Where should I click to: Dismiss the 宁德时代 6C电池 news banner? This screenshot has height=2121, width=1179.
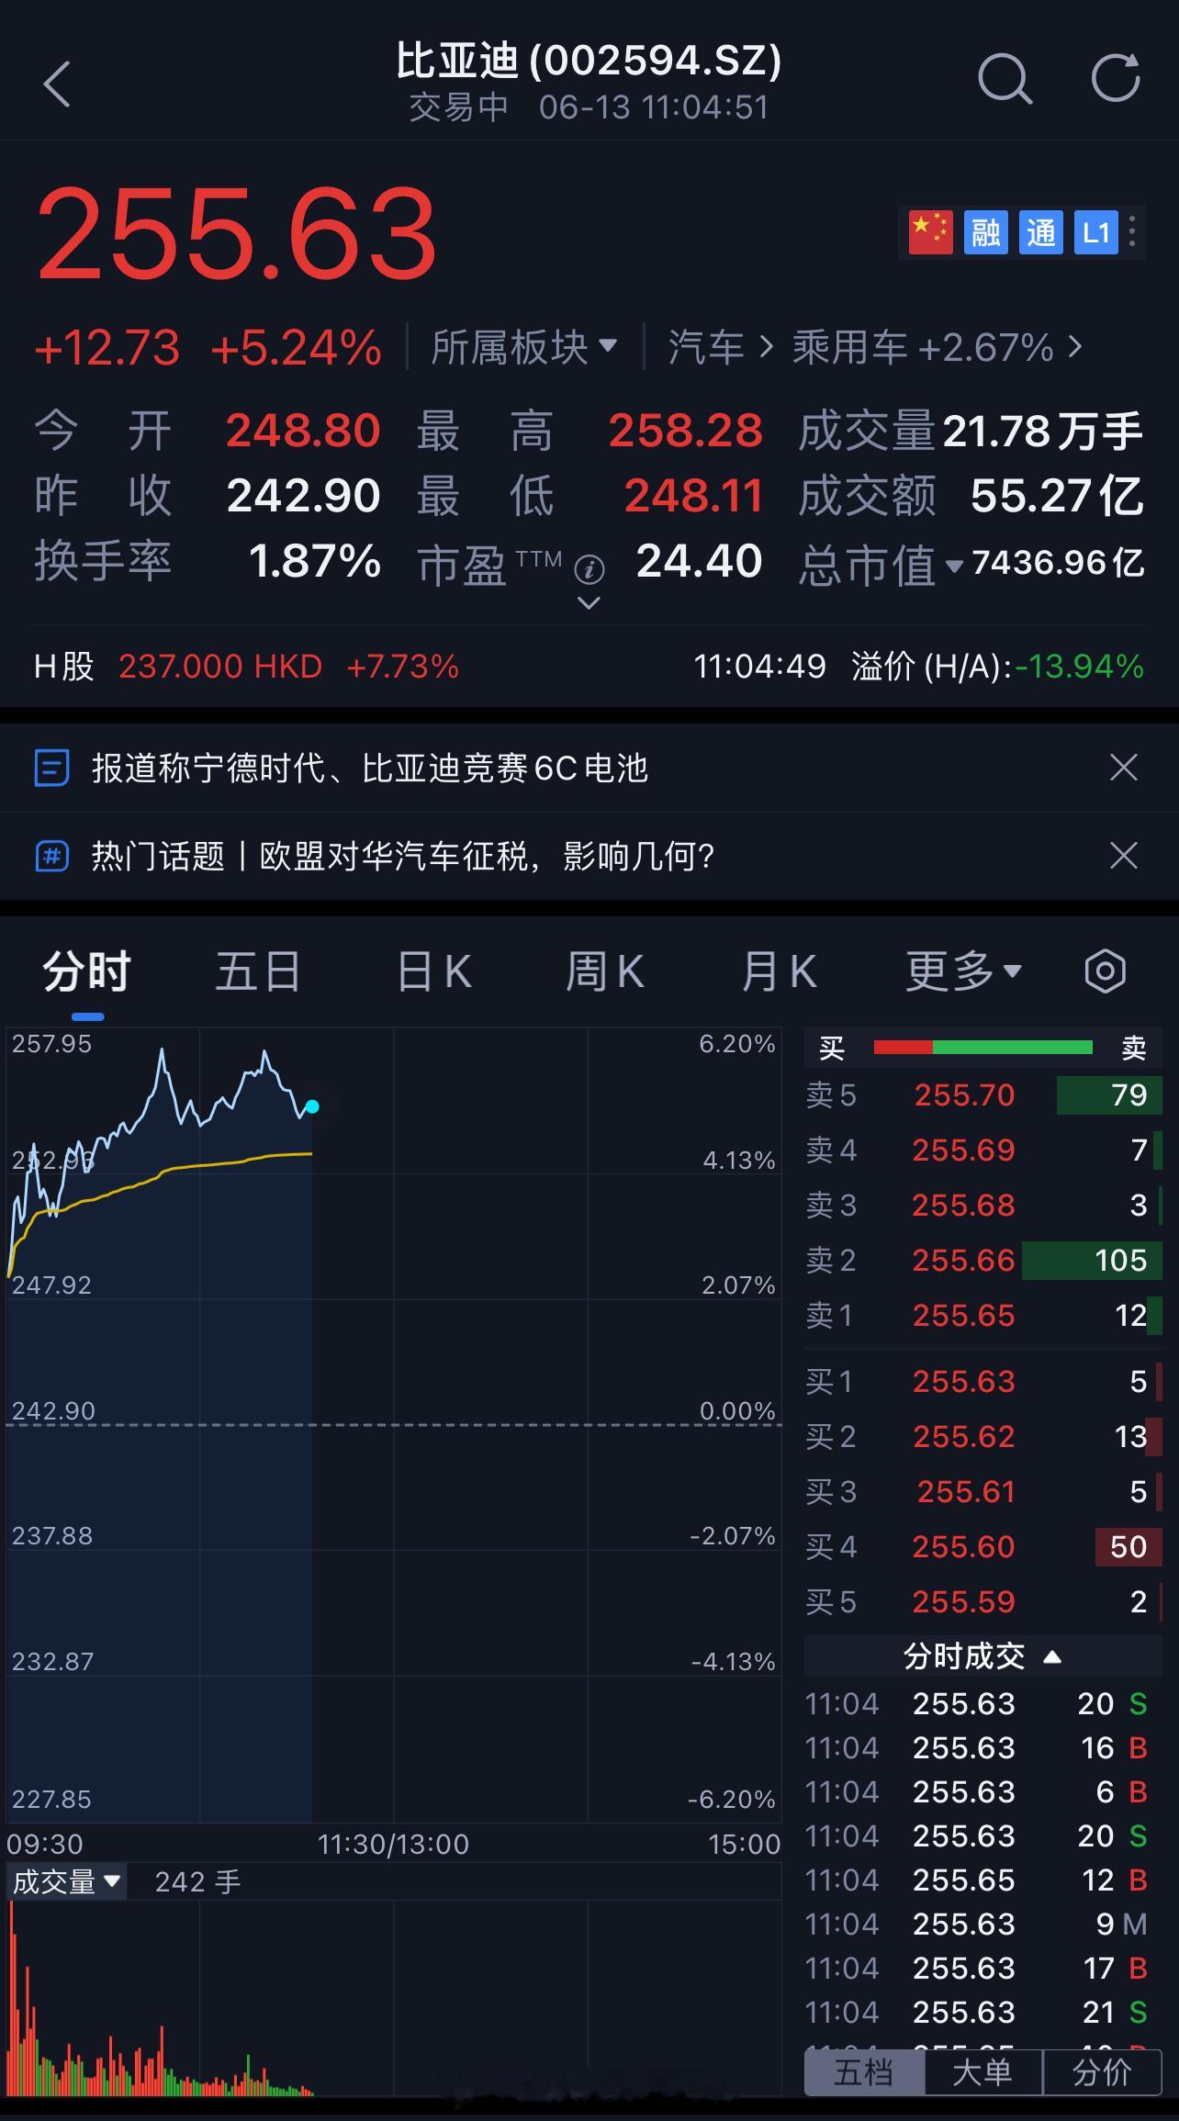1124,768
